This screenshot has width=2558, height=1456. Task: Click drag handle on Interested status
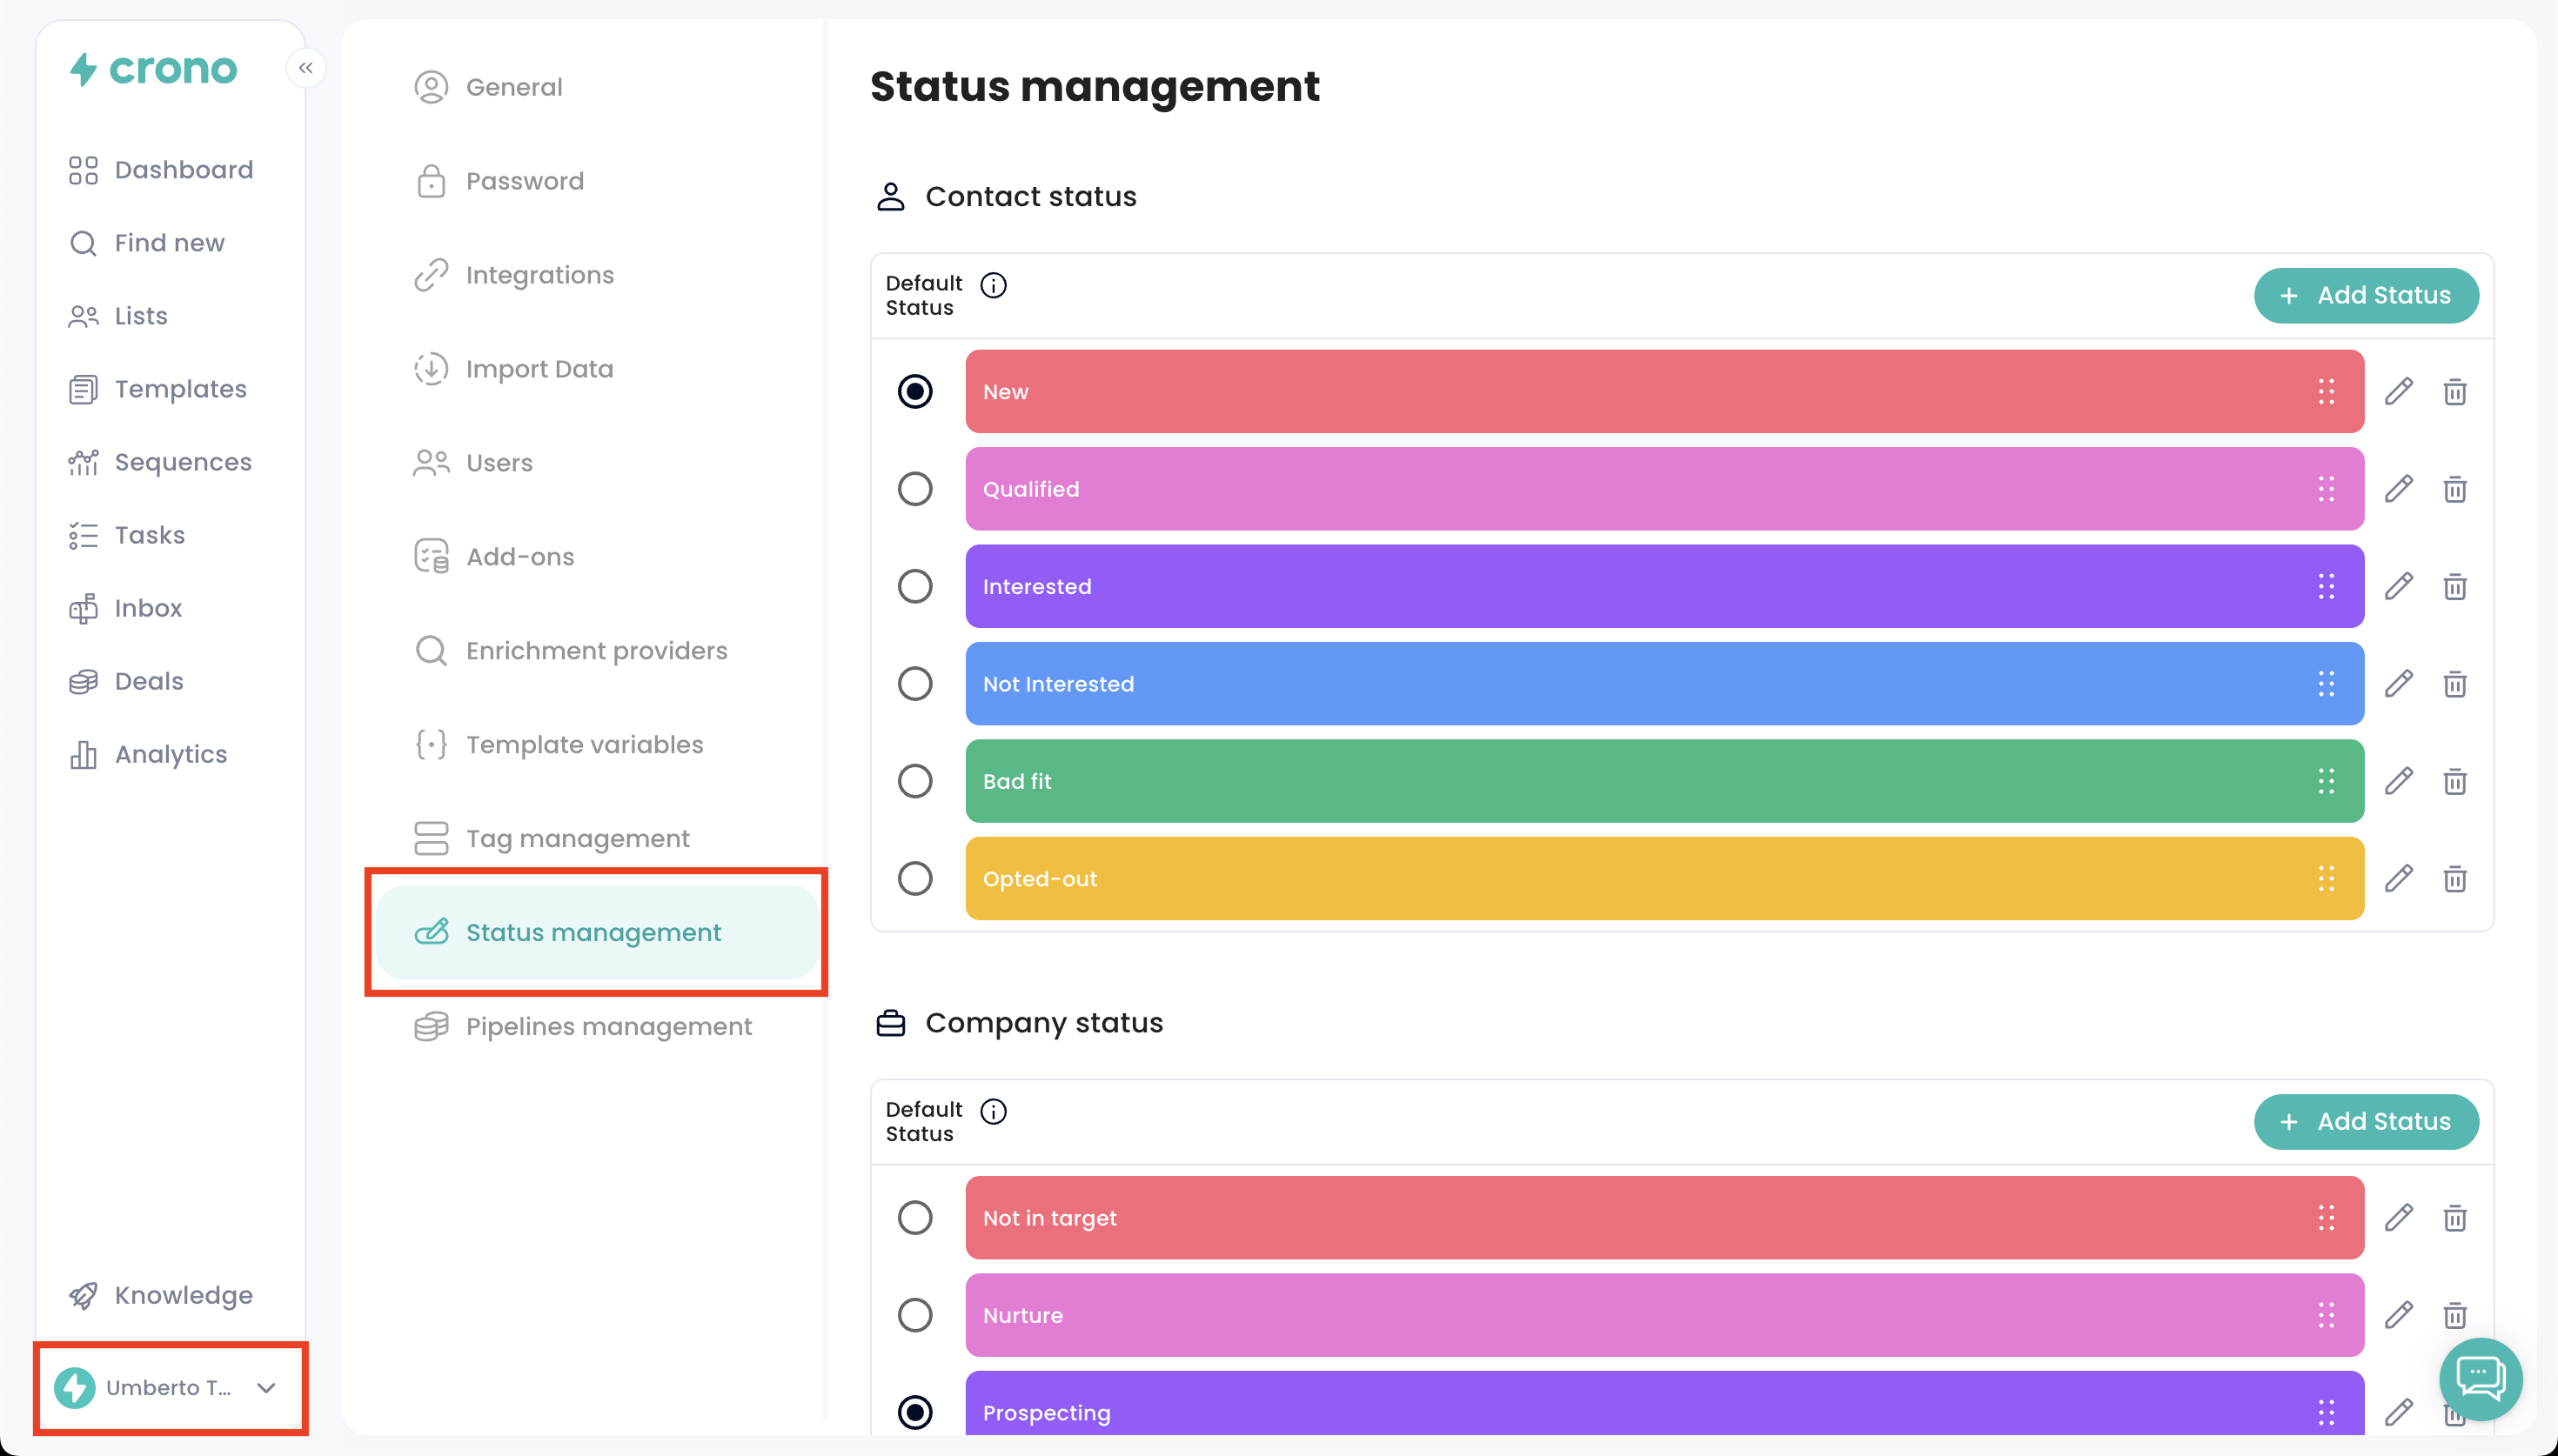pos(2326,587)
